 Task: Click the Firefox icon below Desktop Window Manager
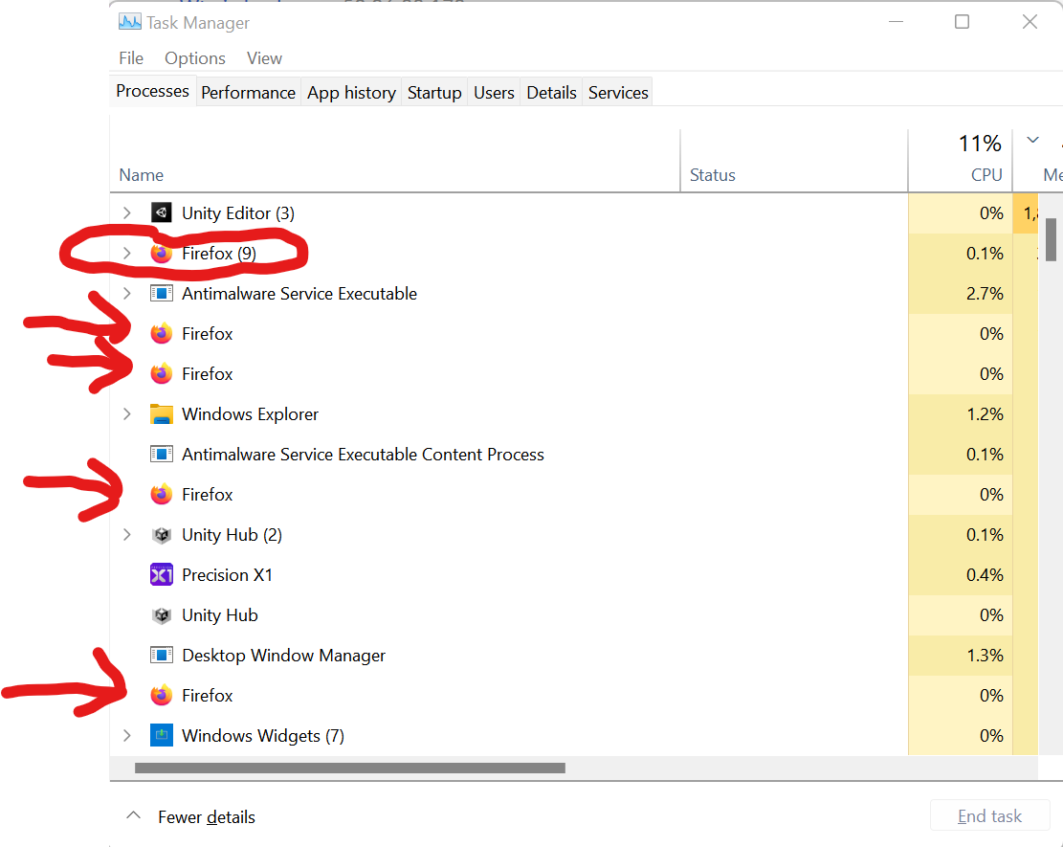(x=162, y=695)
